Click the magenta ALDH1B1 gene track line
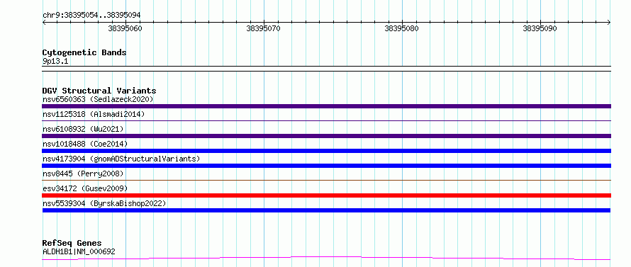Screen dimensions: 631x267 pyautogui.click(x=326, y=258)
